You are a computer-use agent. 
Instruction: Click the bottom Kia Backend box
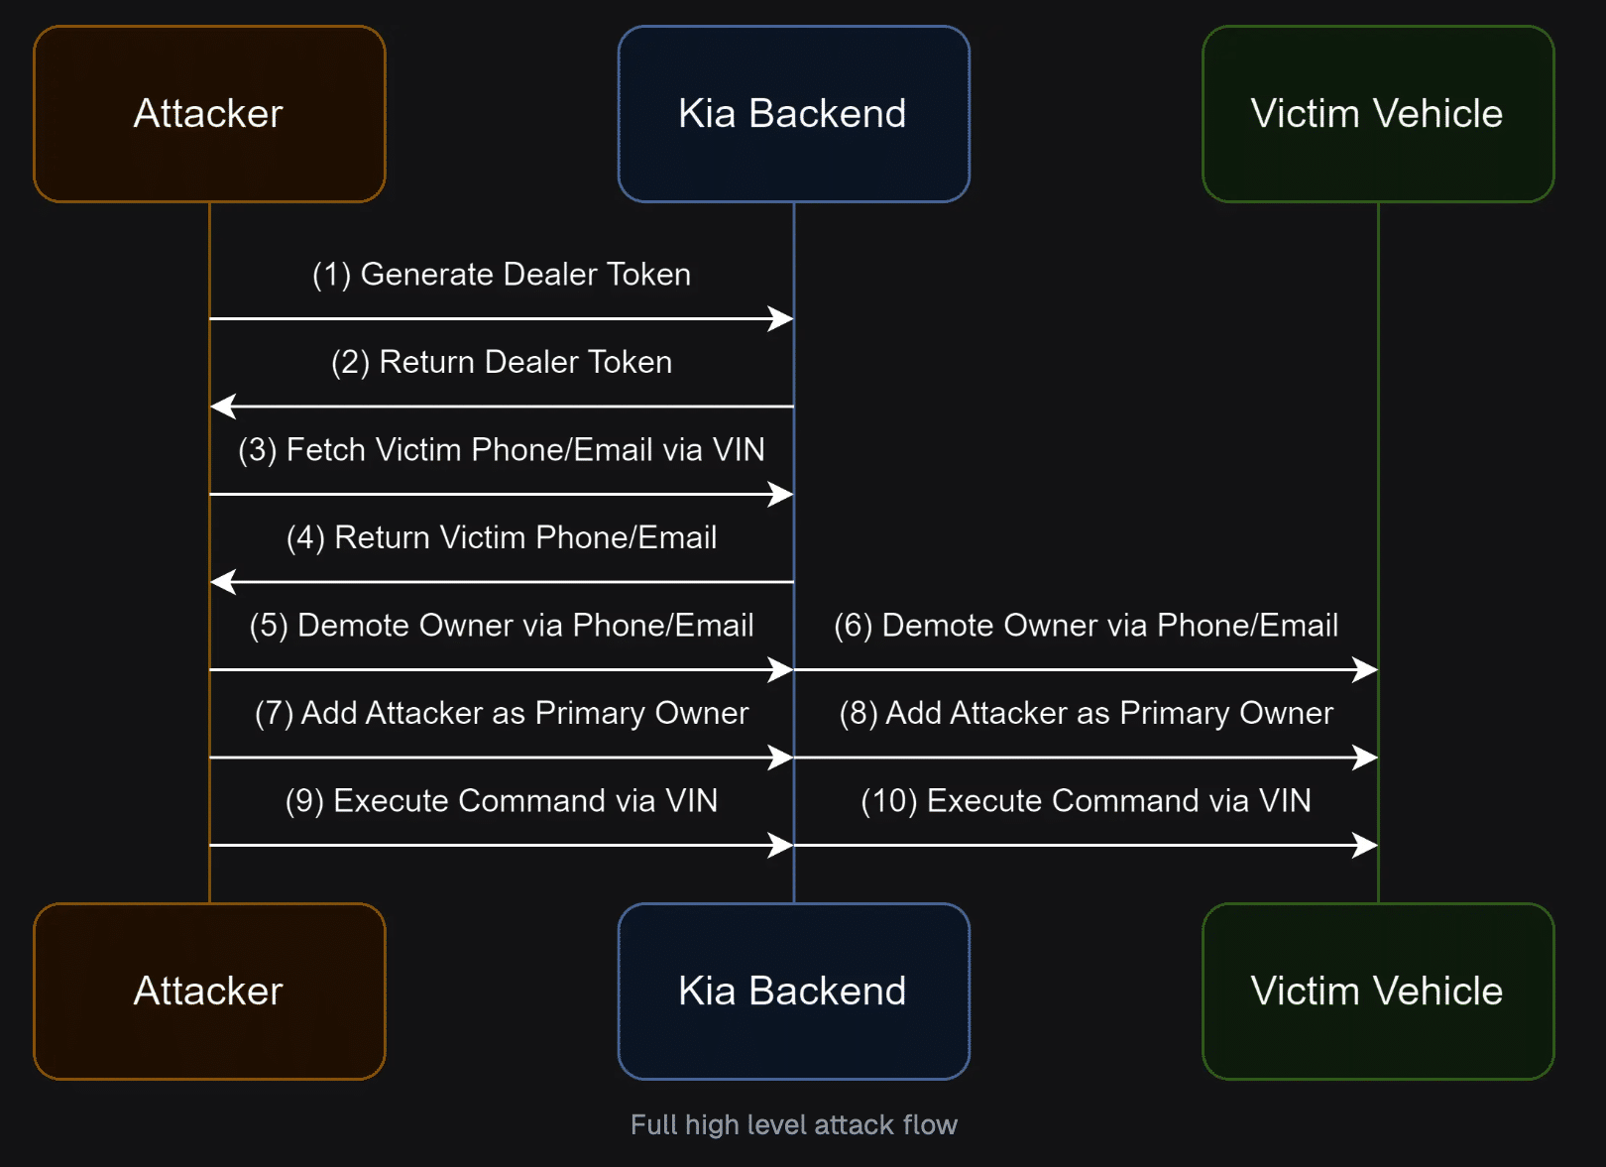(793, 992)
